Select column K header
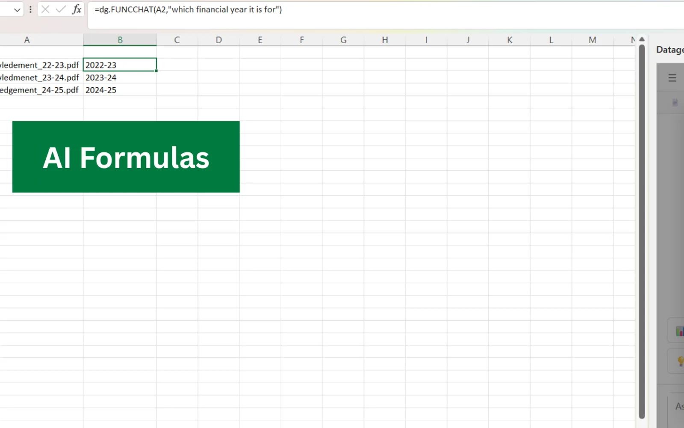 tap(510, 40)
